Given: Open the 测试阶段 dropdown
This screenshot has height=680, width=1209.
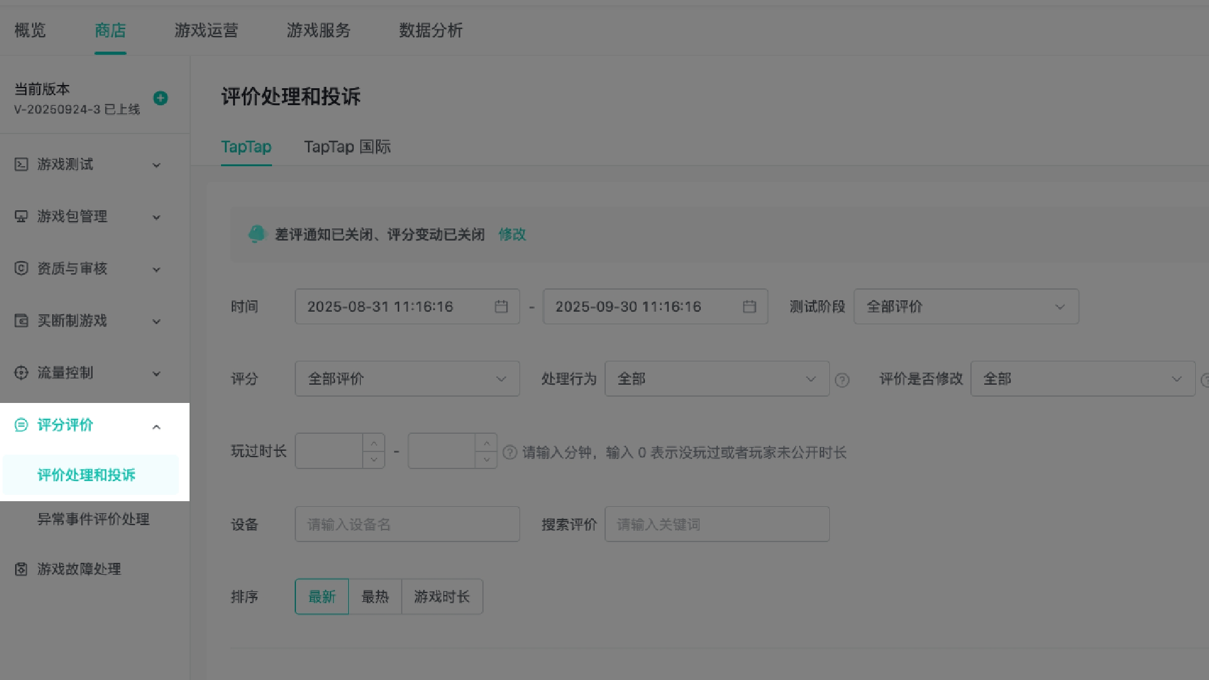Looking at the screenshot, I should click(966, 307).
